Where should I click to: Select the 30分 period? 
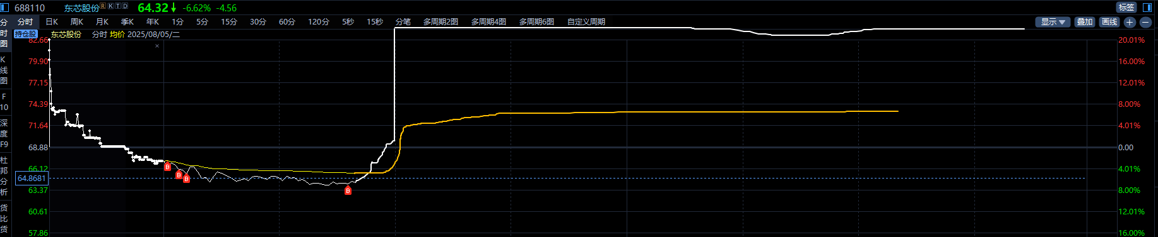click(258, 22)
